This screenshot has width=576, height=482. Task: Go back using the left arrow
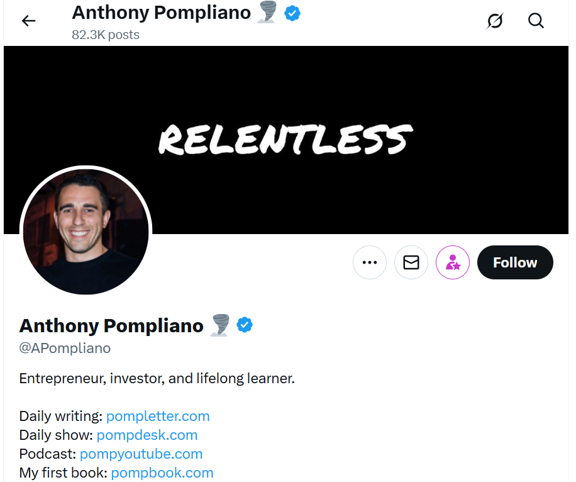click(29, 21)
